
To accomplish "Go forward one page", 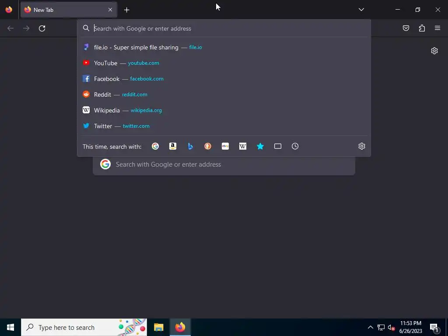I will click(26, 28).
